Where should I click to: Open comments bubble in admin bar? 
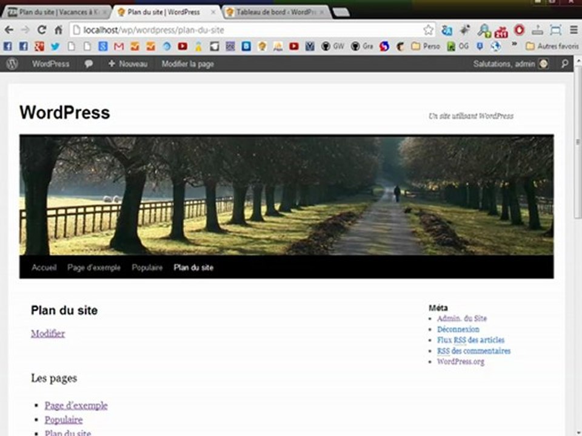89,64
